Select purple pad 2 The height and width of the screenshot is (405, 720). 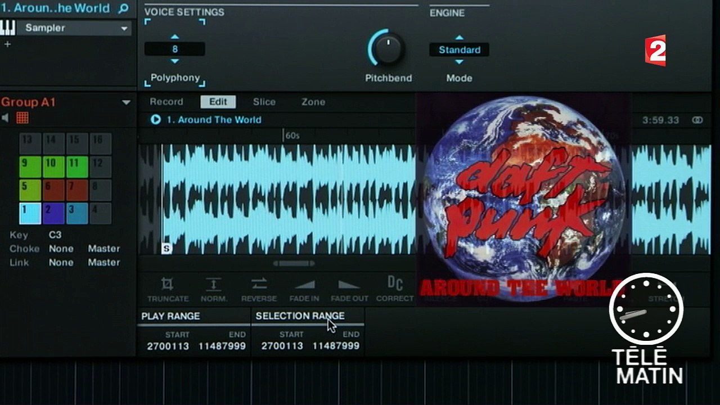53,214
